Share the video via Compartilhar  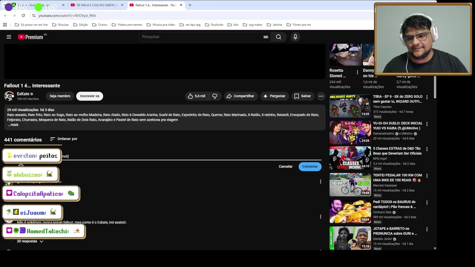(x=240, y=96)
